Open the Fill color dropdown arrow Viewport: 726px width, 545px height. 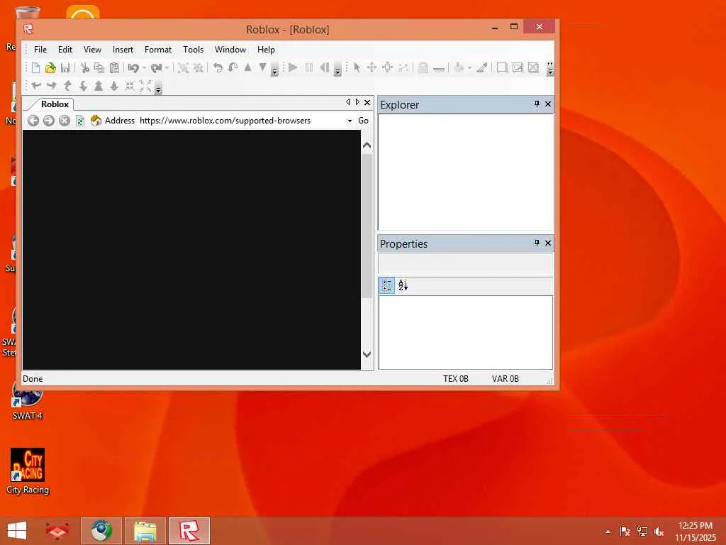tap(469, 68)
